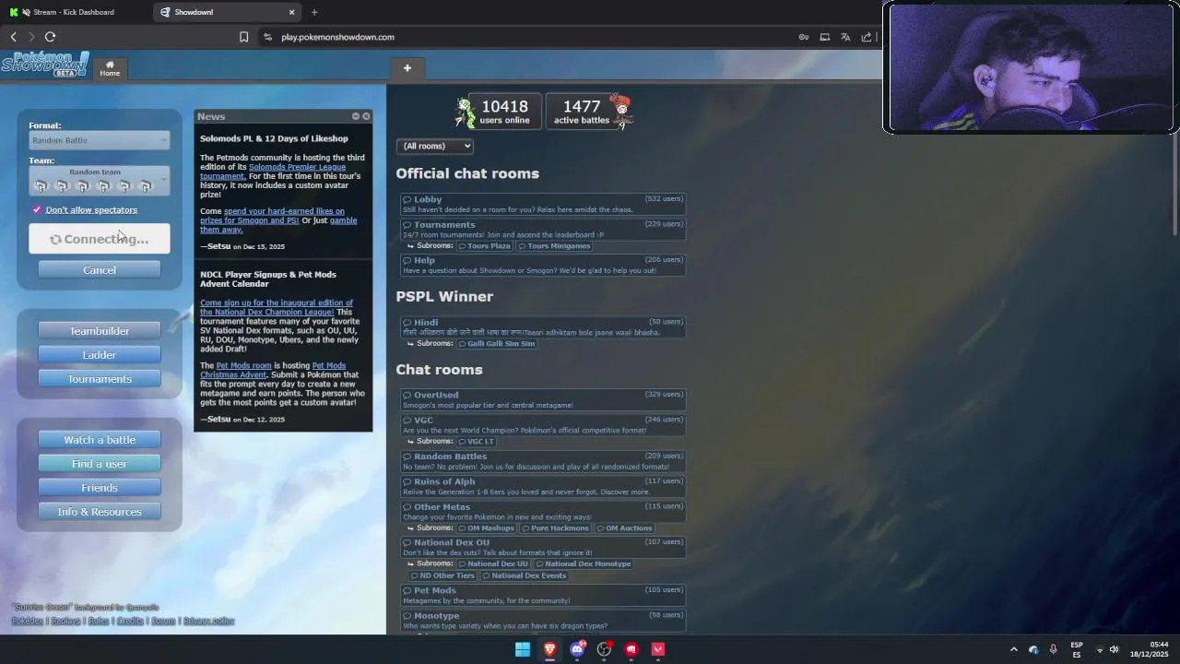Click the translate icon in address bar
This screenshot has height=664, width=1180.
[845, 37]
